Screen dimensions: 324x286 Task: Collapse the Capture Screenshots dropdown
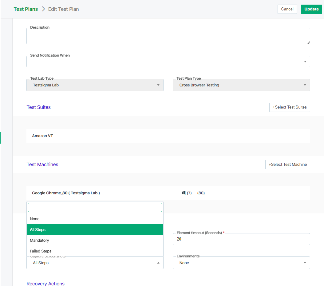click(x=95, y=263)
